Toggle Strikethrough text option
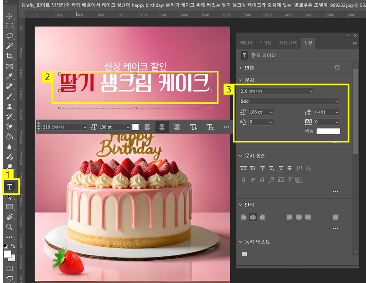The height and width of the screenshot is (283, 366). 289,168
